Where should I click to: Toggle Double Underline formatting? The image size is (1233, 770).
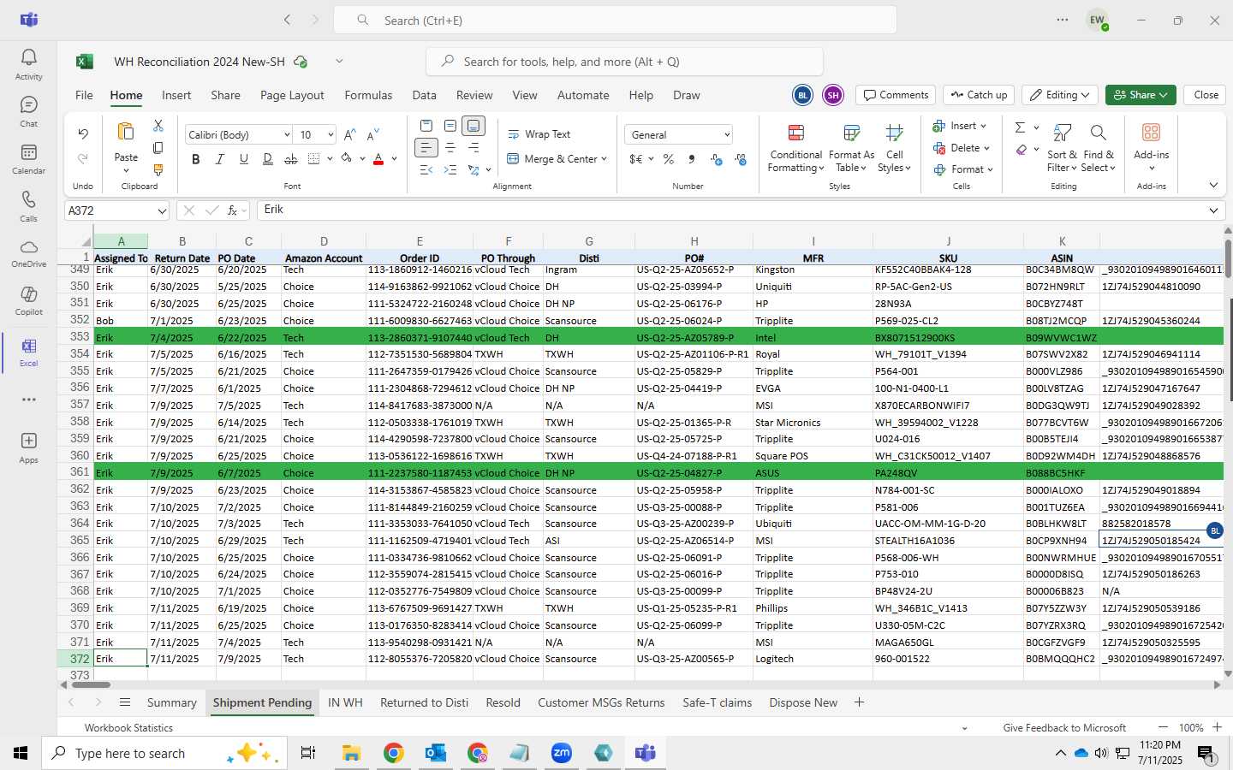point(268,159)
